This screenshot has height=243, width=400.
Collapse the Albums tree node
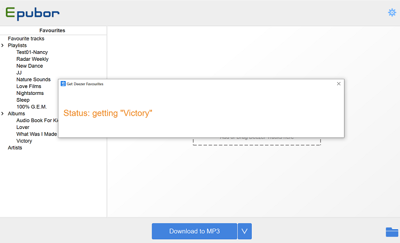[3, 114]
